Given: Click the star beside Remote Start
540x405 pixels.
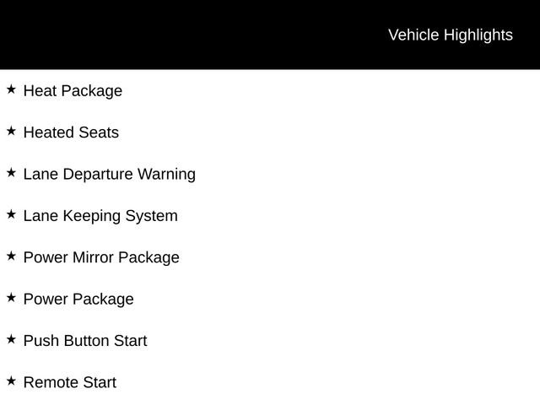Looking at the screenshot, I should 11,381.
